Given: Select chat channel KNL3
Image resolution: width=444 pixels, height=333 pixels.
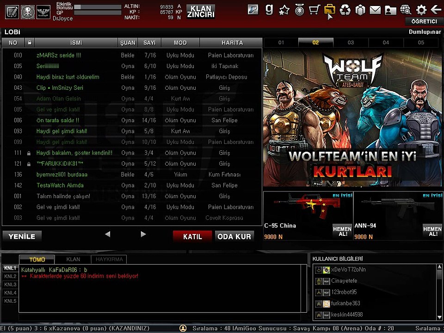Looking at the screenshot, I should 10,284.
